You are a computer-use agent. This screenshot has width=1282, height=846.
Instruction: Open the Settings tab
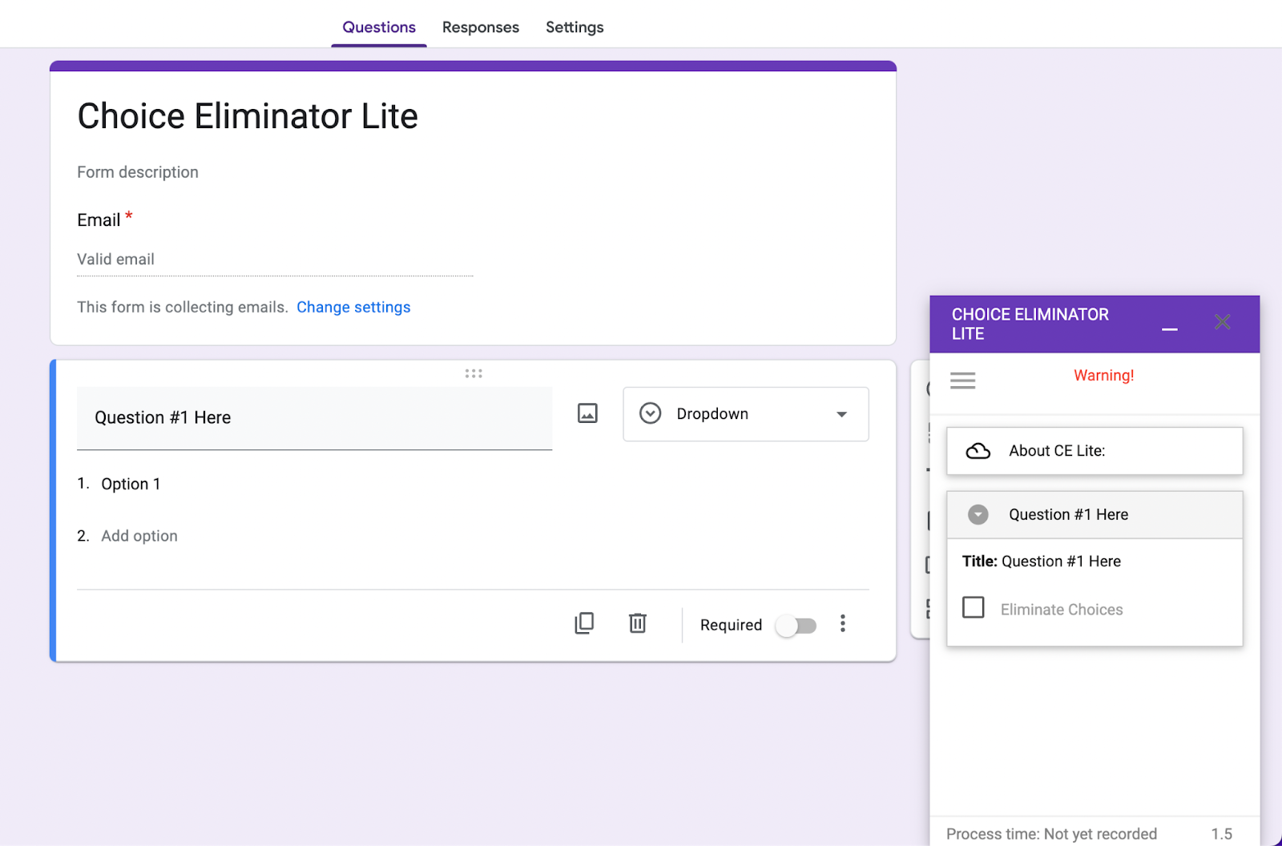tap(574, 27)
